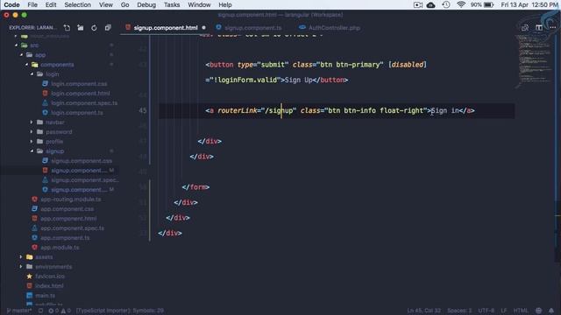
Task: Open the macOS battery status icon
Action: point(489,4)
